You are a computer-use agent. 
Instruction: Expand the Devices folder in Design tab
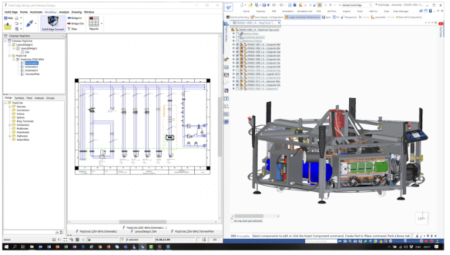pyautogui.click(x=9, y=107)
